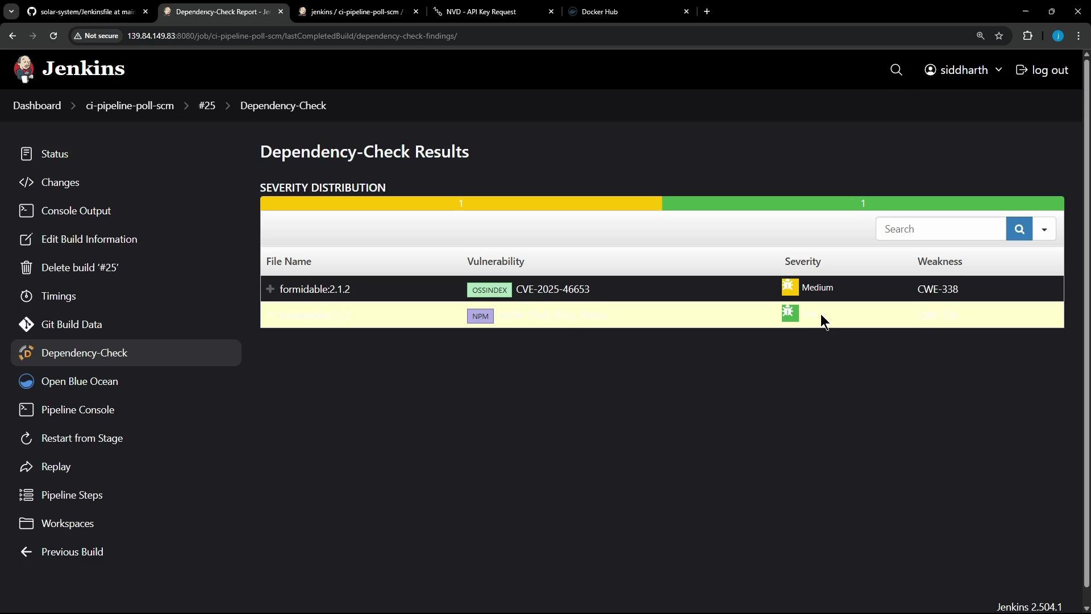Image resolution: width=1091 pixels, height=614 pixels.
Task: Open the browser zoom indicator
Action: pyautogui.click(x=980, y=36)
